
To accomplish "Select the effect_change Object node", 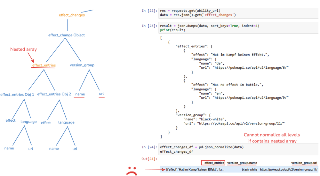I will click(67, 35).
